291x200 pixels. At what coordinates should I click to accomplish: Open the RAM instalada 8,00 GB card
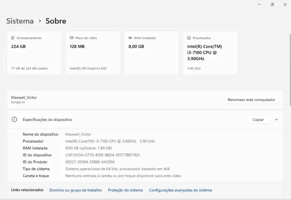(151, 53)
